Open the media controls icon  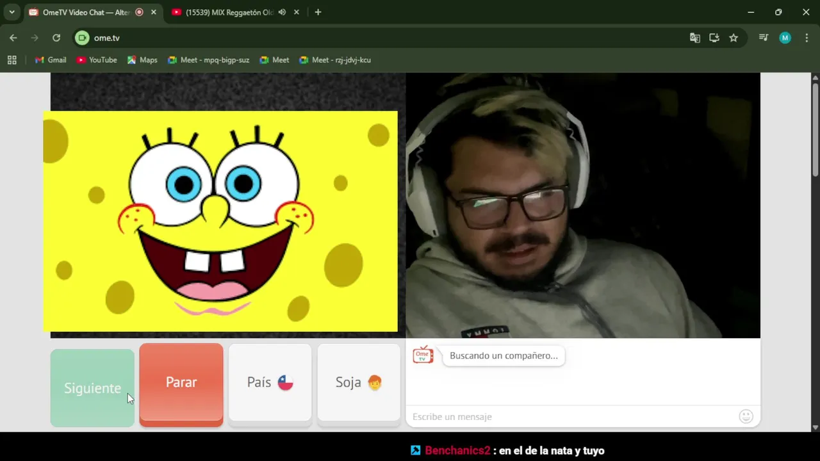pos(764,38)
